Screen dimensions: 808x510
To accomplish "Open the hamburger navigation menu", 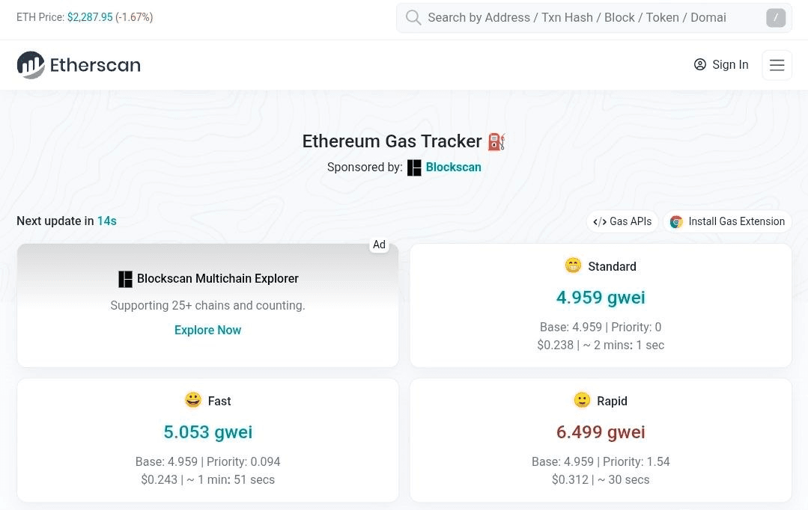I will (x=777, y=65).
